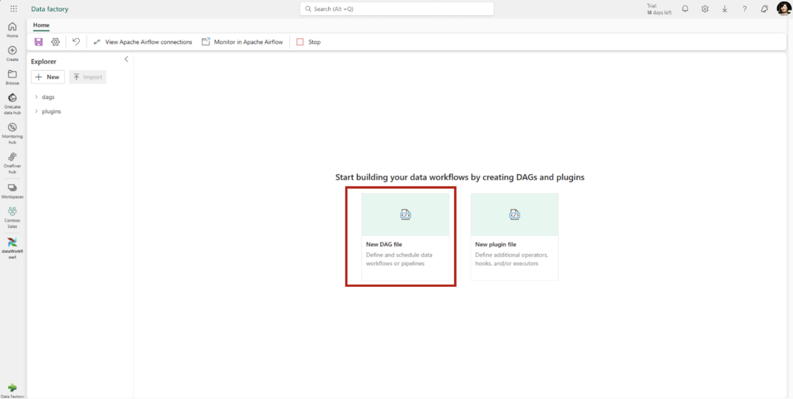Image resolution: width=793 pixels, height=399 pixels.
Task: Open OneRiver hub in sidebar
Action: point(12,163)
